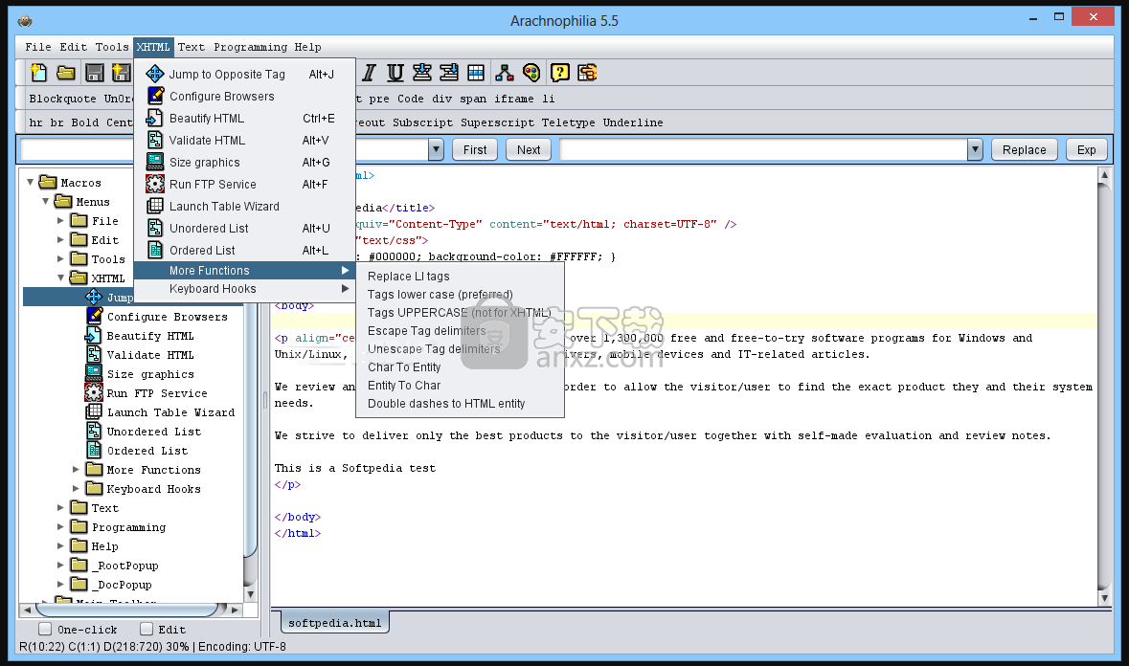Choose Ordered List in the XHTML menu
The image size is (1129, 666).
[x=245, y=251]
